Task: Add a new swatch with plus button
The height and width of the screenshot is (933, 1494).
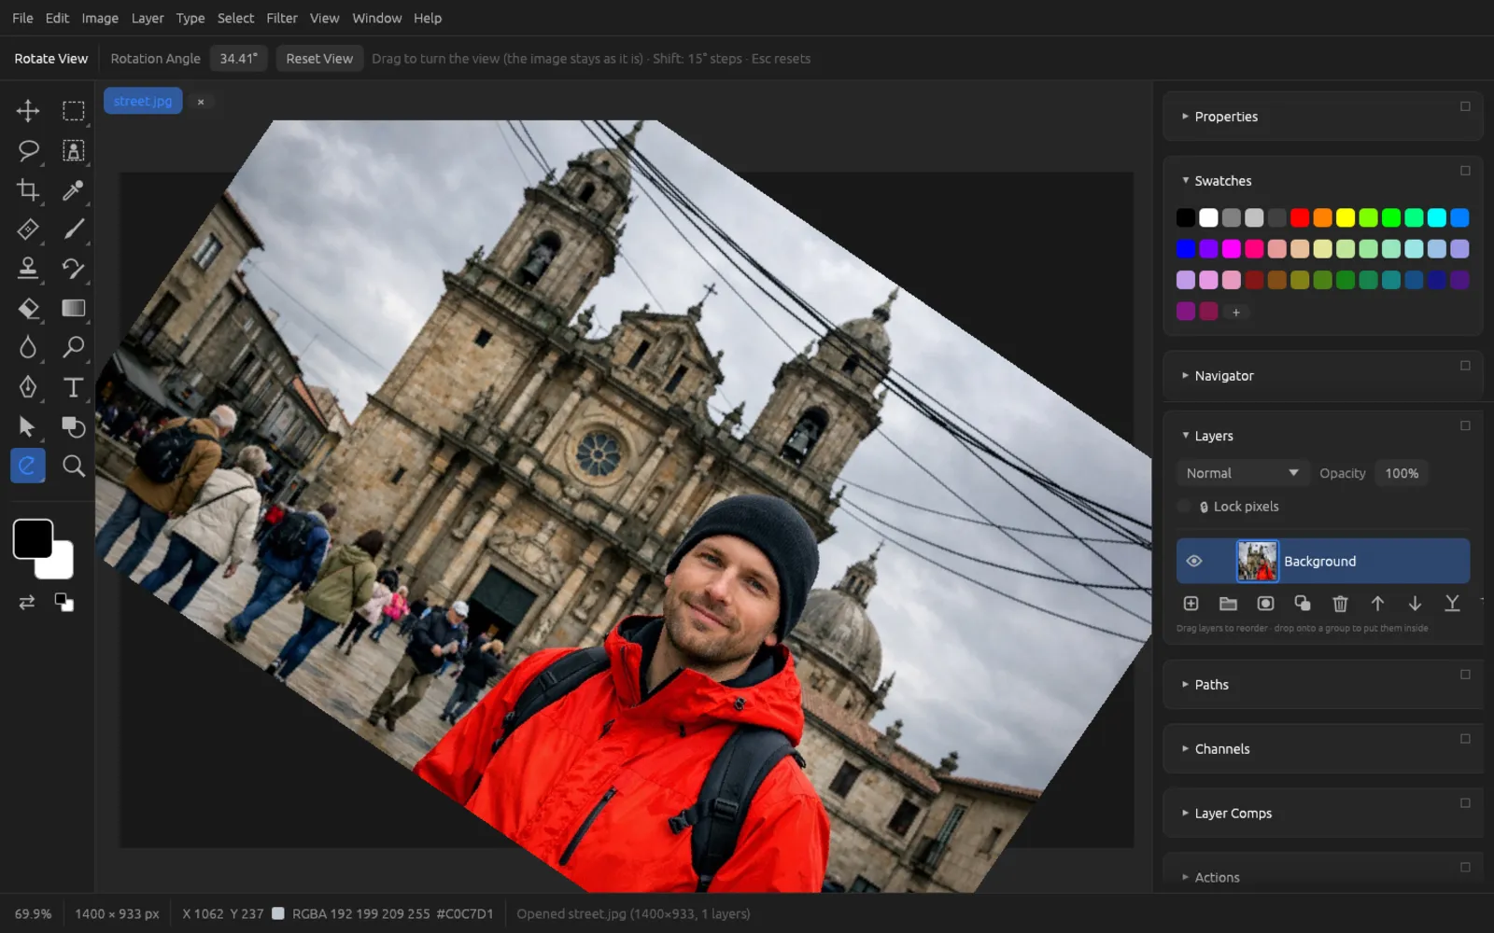Action: pyautogui.click(x=1236, y=313)
